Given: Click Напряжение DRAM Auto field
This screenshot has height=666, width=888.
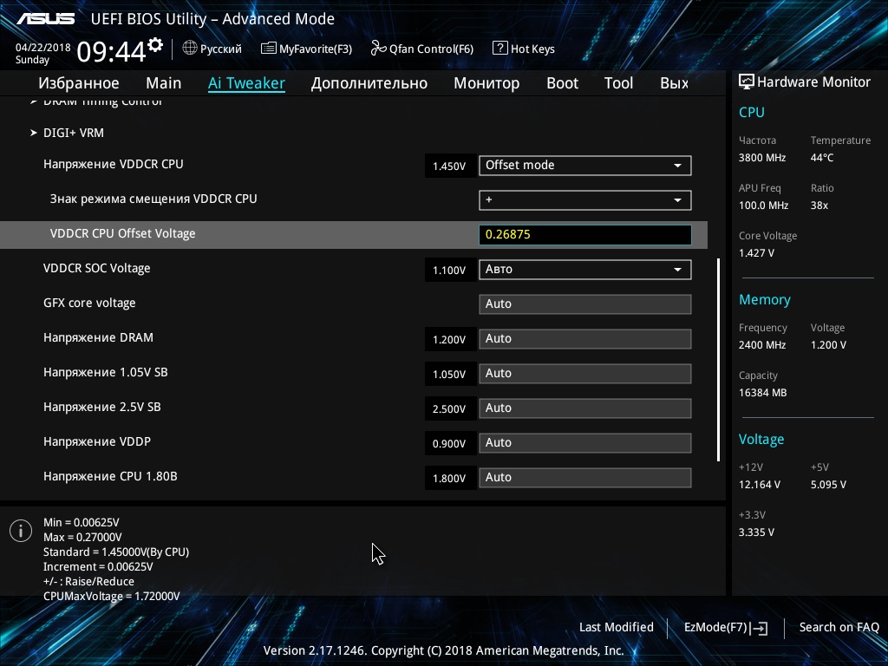Looking at the screenshot, I should click(585, 339).
